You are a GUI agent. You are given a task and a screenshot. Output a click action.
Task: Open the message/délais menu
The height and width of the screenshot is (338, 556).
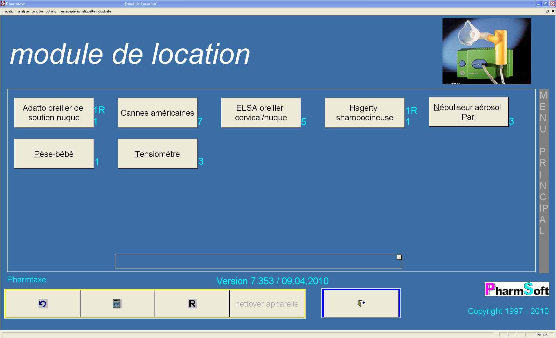69,11
